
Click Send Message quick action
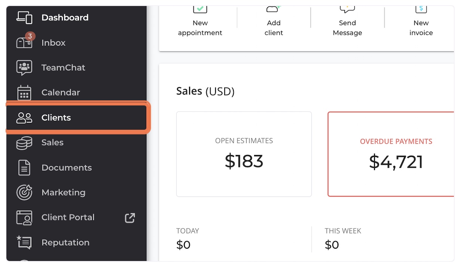347,22
